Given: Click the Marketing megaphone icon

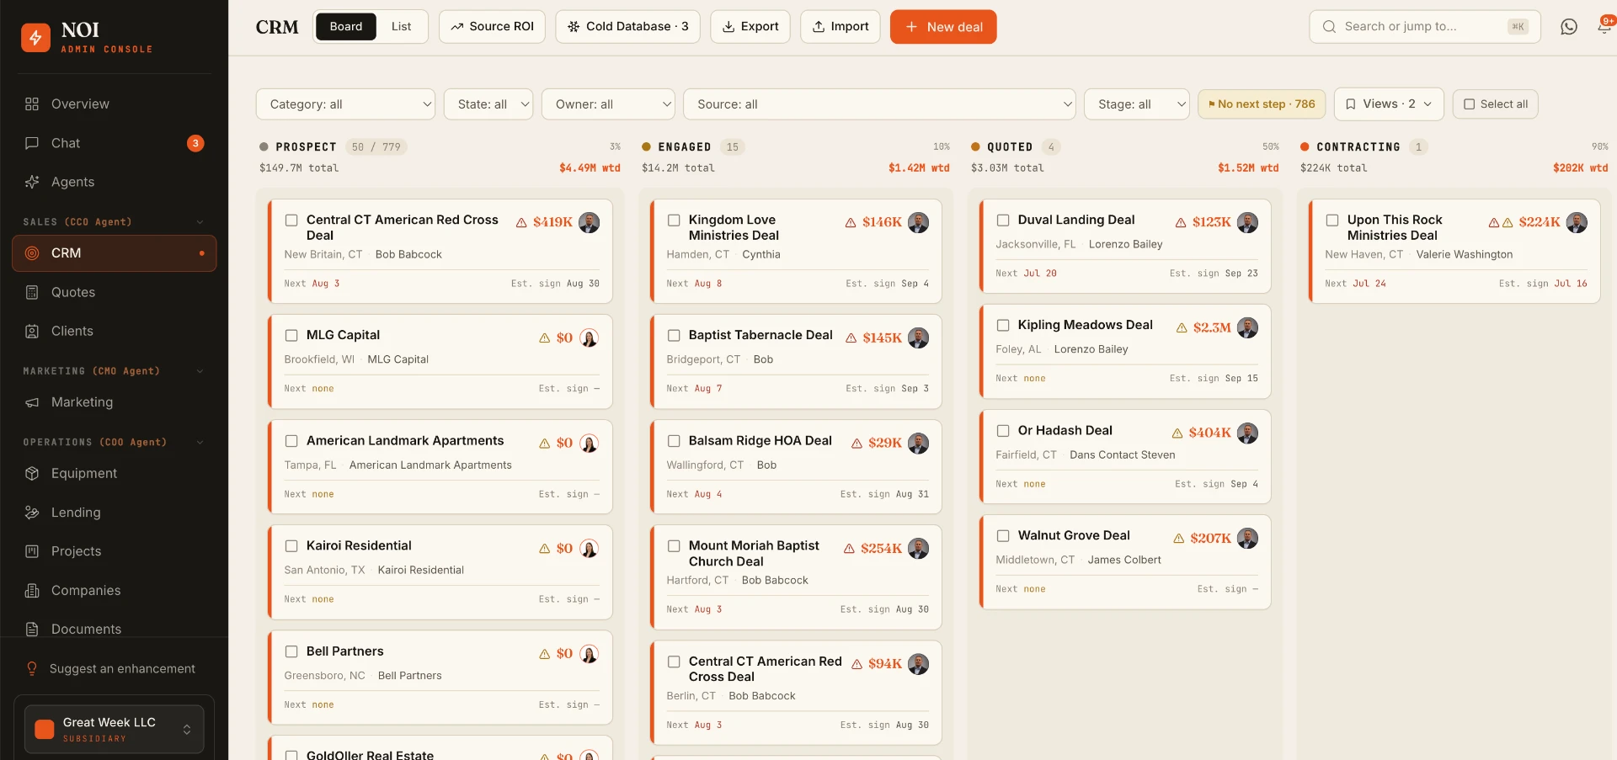Looking at the screenshot, I should (x=32, y=402).
